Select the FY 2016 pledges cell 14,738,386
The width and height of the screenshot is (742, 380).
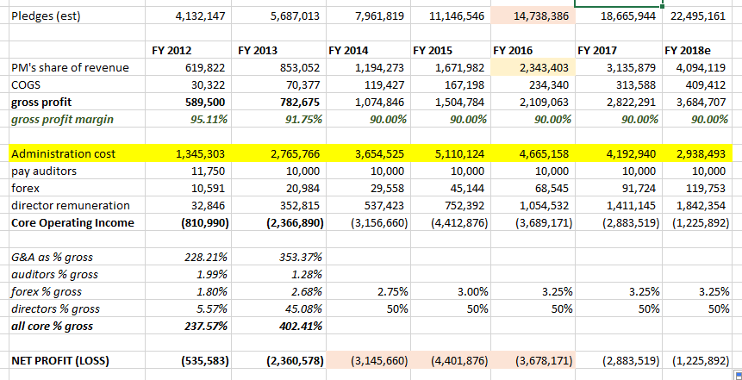point(529,16)
